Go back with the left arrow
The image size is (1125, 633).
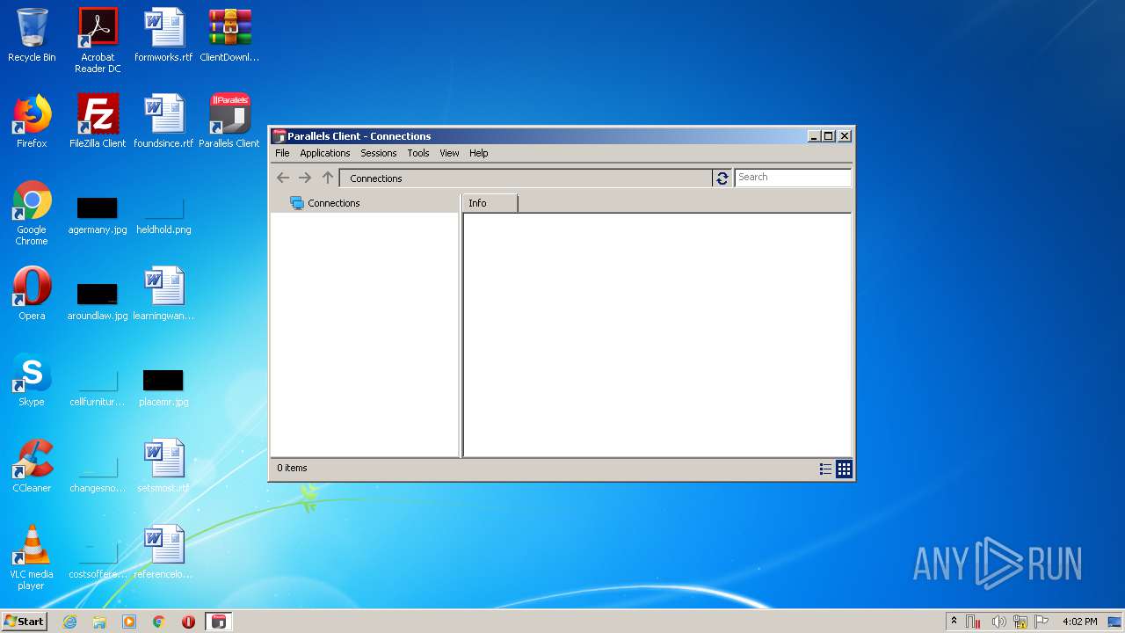tap(283, 178)
